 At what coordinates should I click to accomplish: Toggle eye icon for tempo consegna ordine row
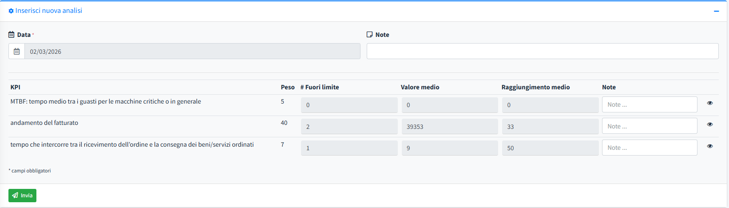point(709,146)
